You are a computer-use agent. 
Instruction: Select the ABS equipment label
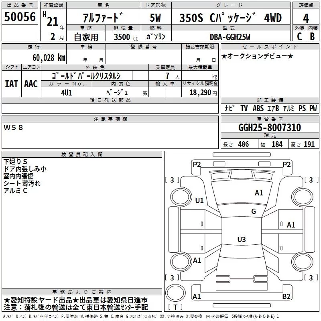point(258,108)
